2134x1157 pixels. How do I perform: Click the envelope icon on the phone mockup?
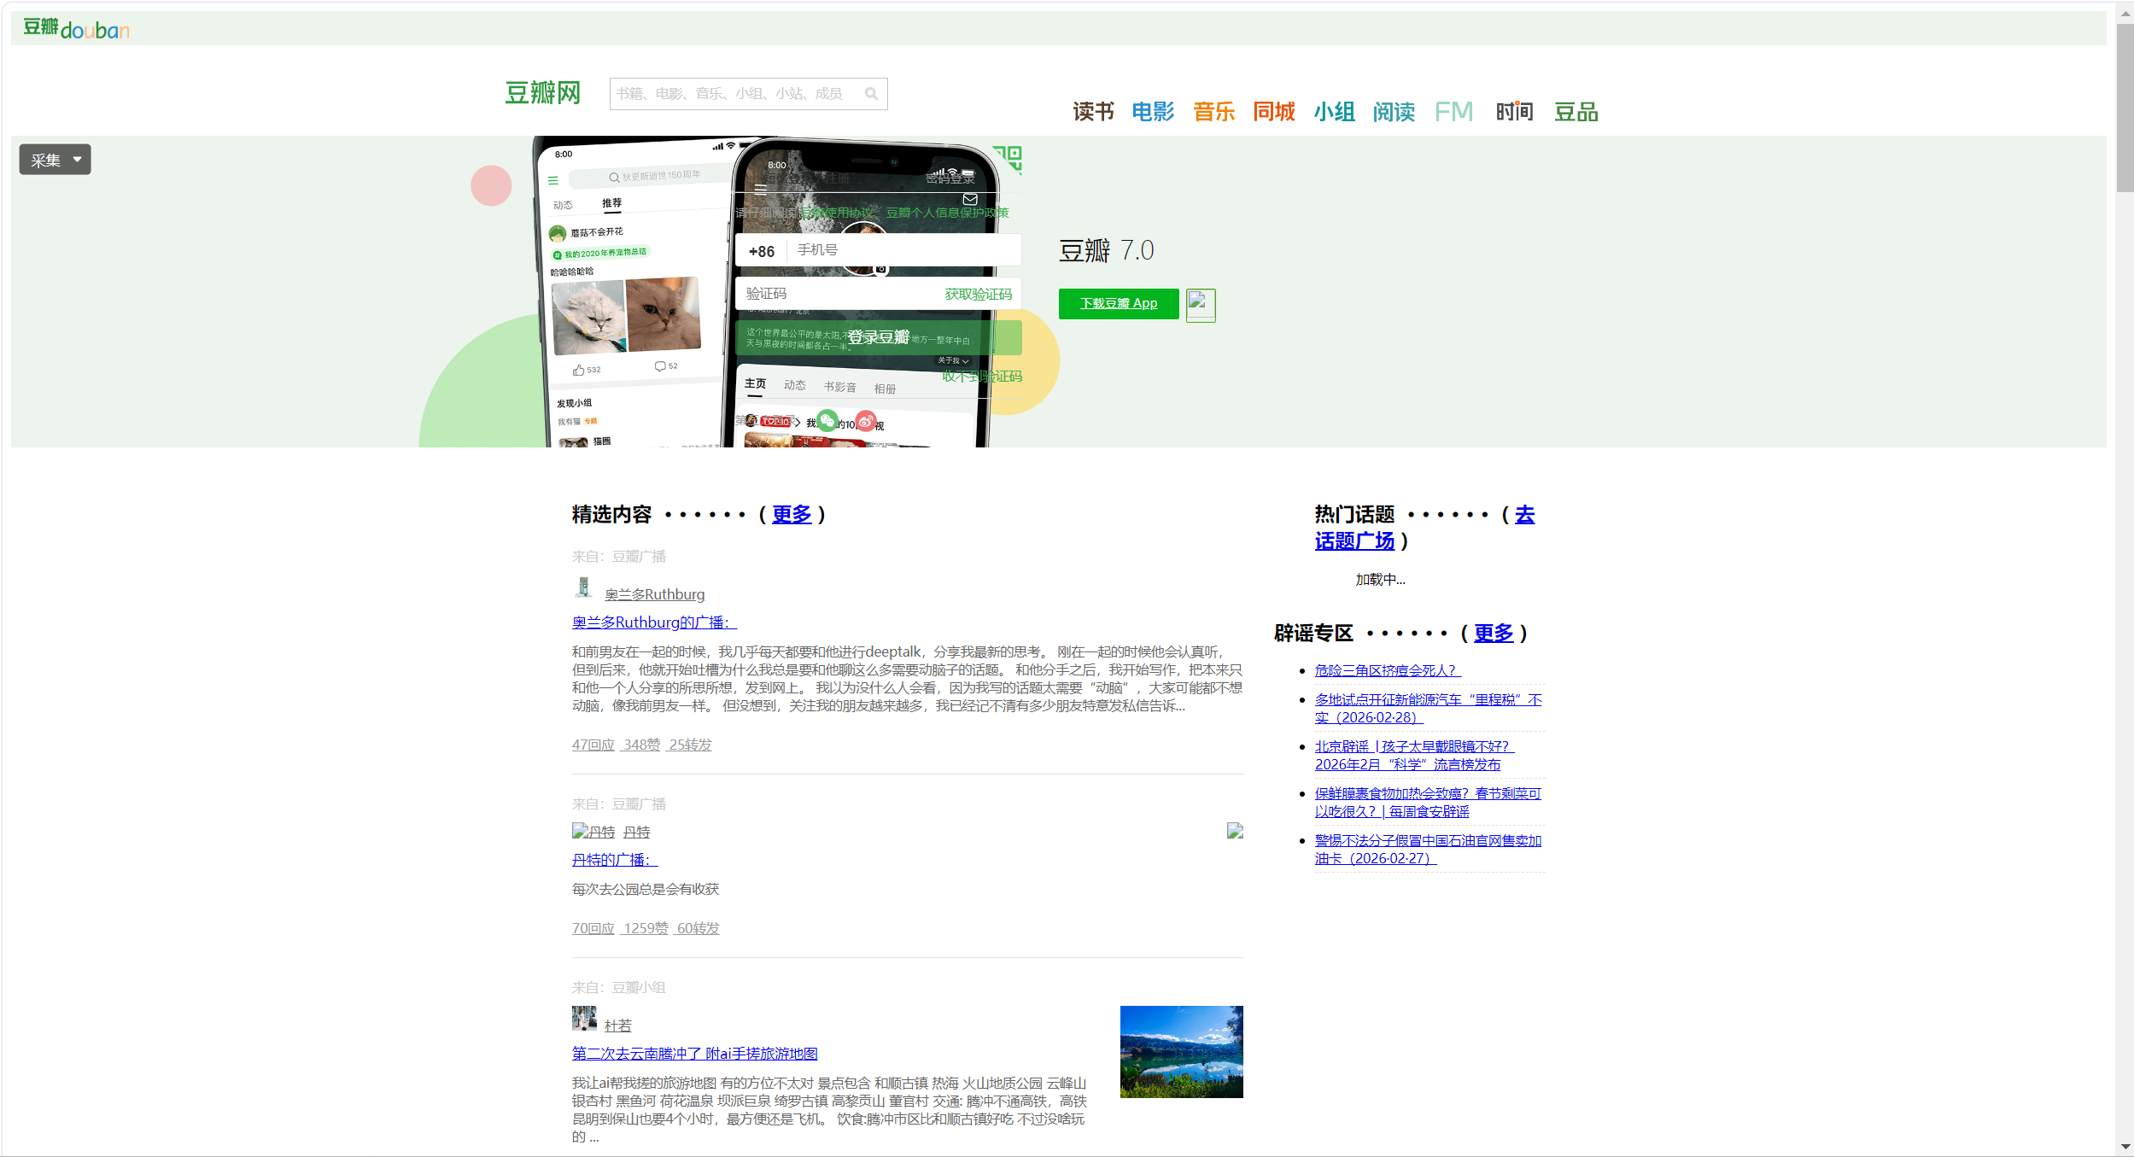pyautogui.click(x=970, y=197)
